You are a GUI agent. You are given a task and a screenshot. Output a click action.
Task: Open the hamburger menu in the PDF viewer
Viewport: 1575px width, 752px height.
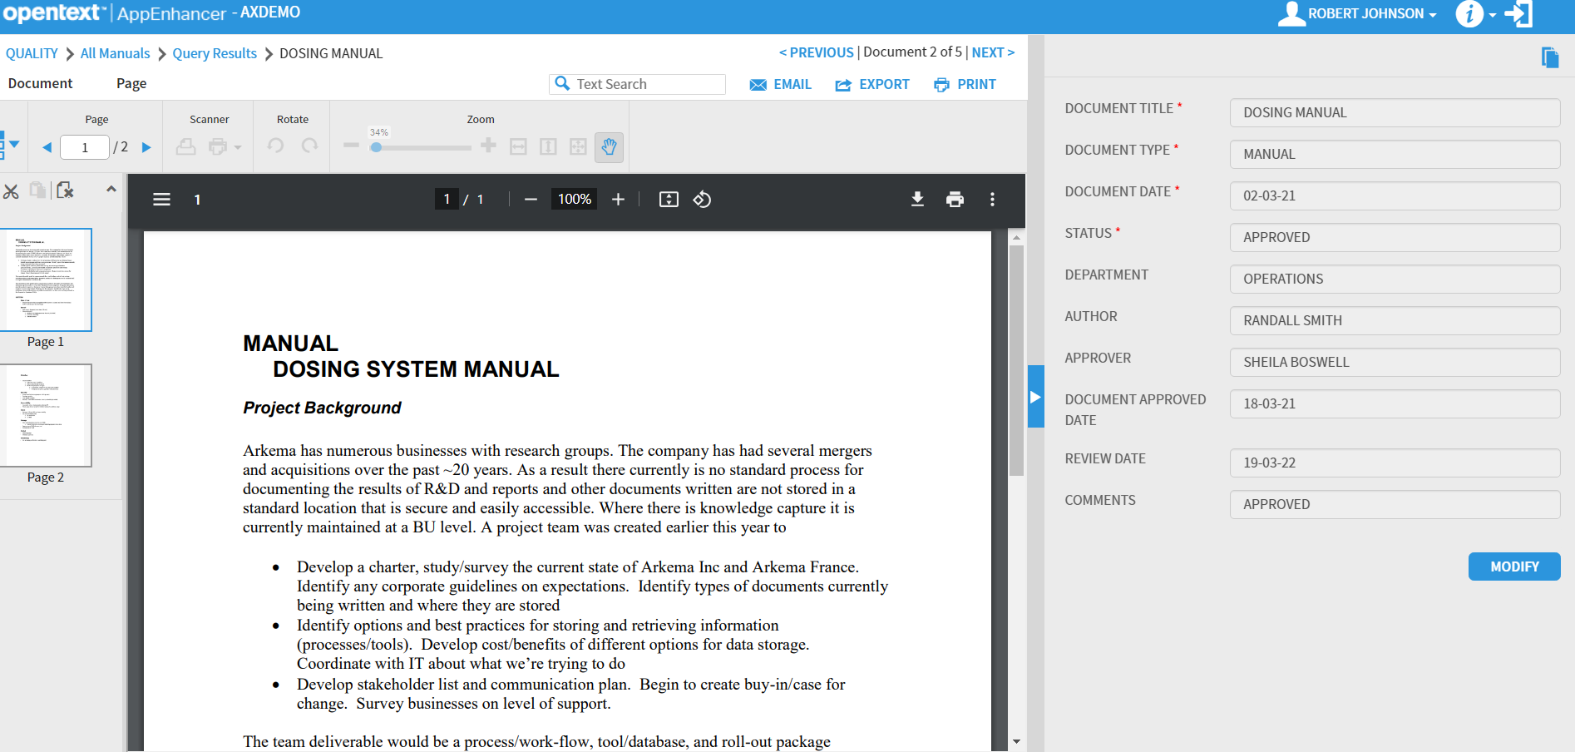(x=160, y=200)
